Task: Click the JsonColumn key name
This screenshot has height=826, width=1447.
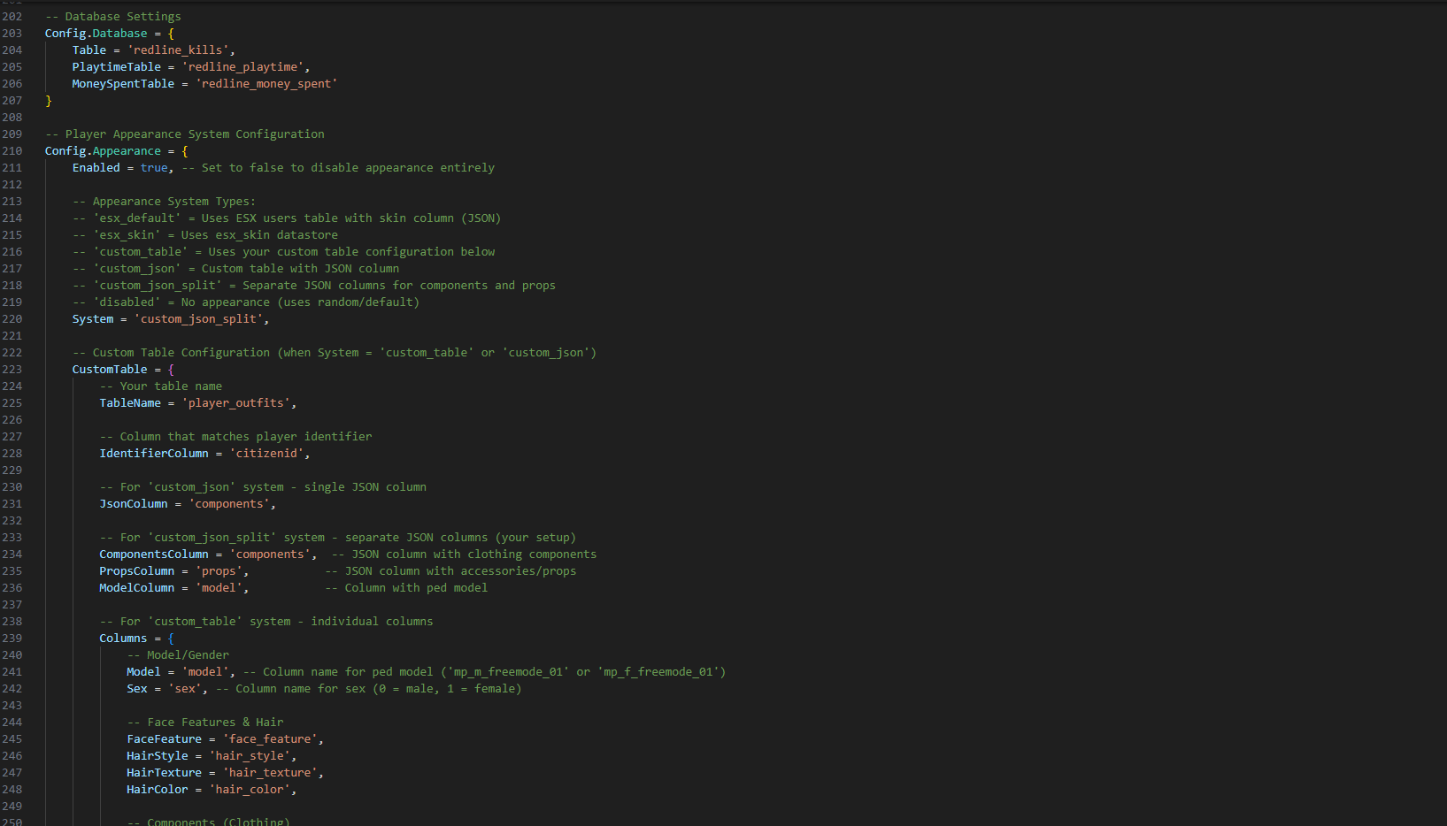Action: pos(134,504)
